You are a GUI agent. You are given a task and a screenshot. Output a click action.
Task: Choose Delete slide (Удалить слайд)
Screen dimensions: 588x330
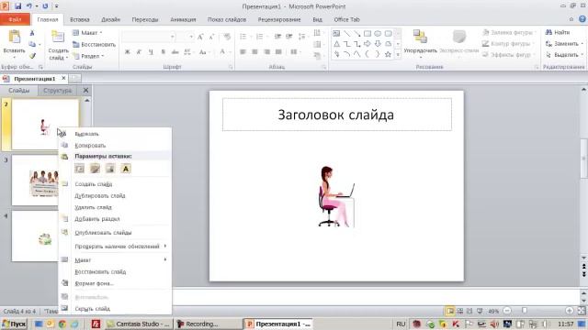click(115, 207)
